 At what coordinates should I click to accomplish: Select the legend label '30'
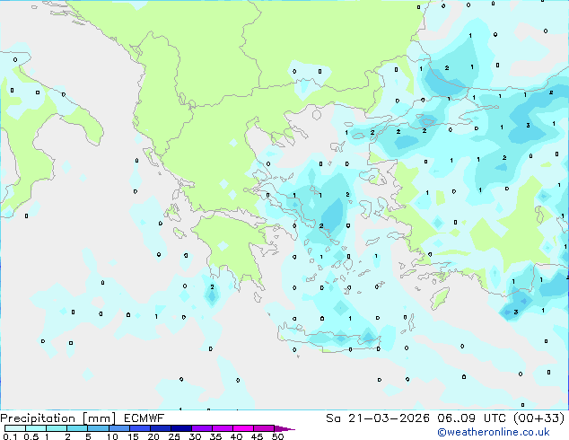(x=196, y=436)
